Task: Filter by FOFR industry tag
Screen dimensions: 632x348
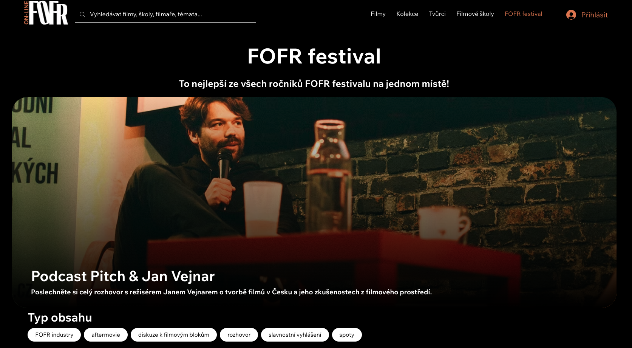Action: 54,335
